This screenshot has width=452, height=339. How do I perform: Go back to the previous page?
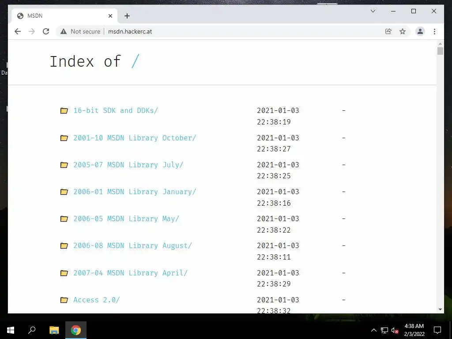click(x=18, y=31)
